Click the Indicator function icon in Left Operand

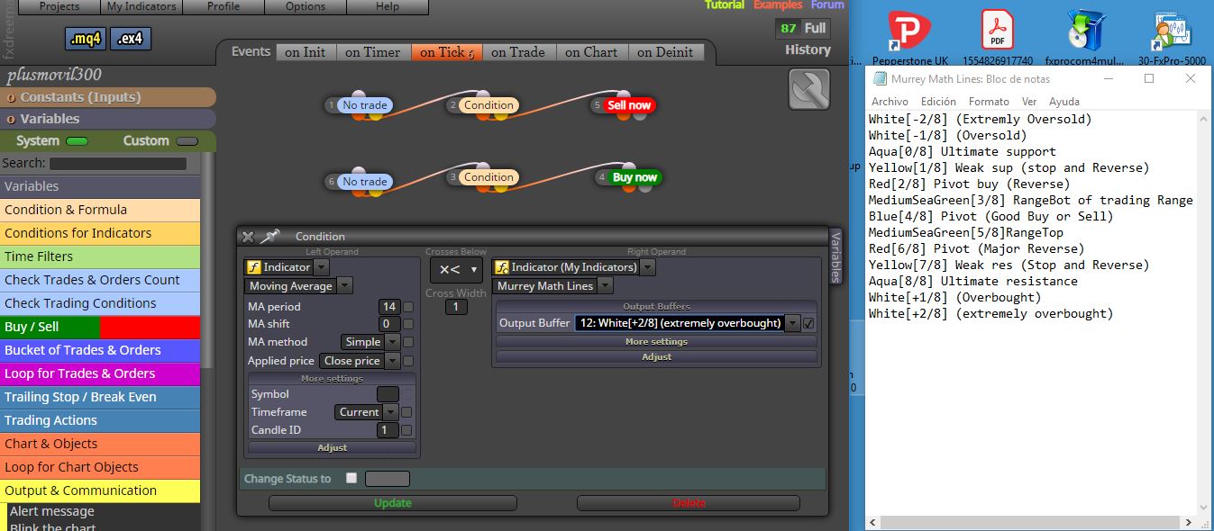[253, 267]
